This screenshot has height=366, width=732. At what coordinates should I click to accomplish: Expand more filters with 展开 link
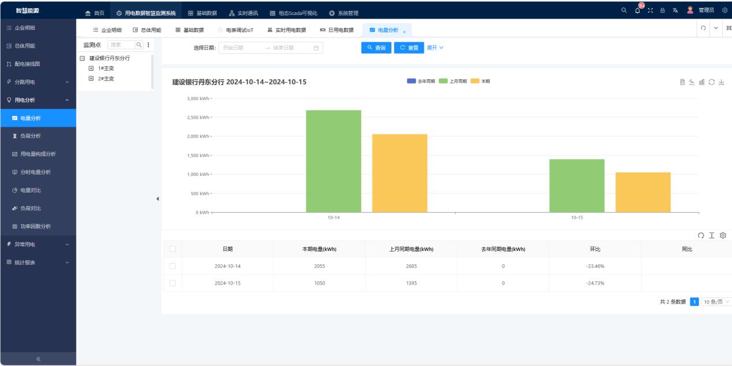[x=435, y=47]
